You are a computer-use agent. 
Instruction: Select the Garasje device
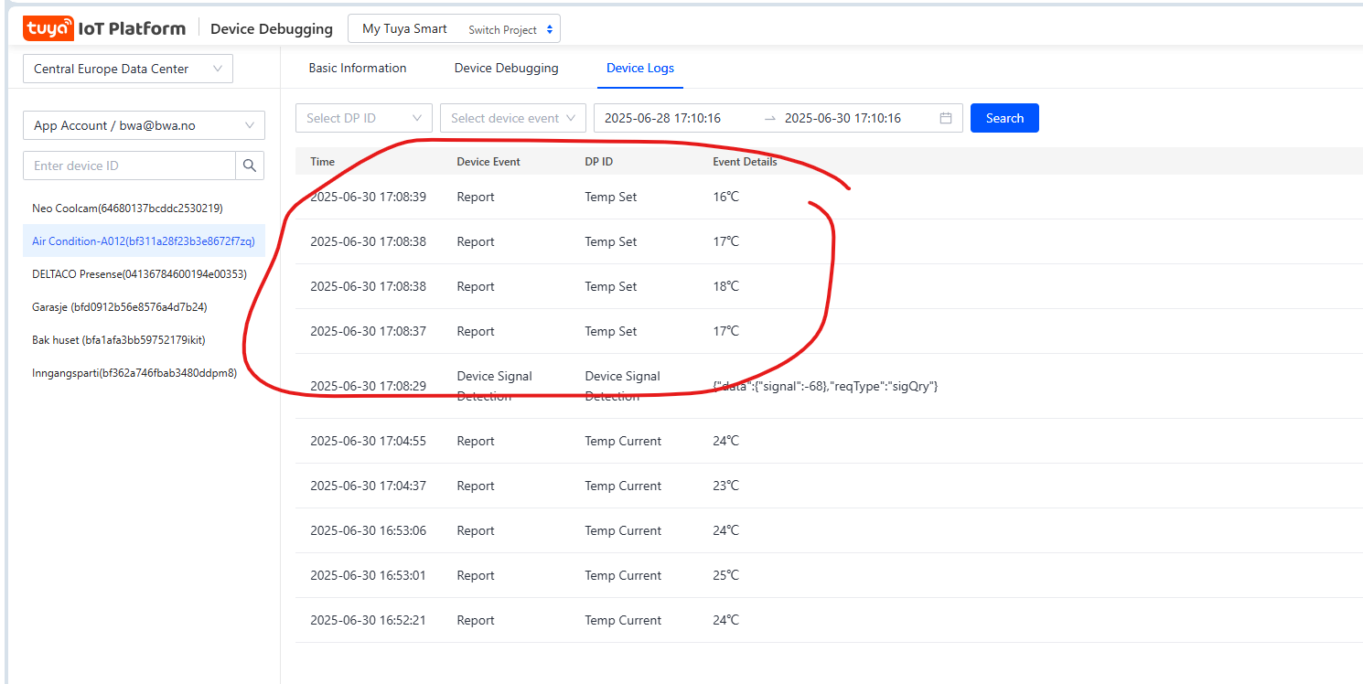pyautogui.click(x=120, y=307)
